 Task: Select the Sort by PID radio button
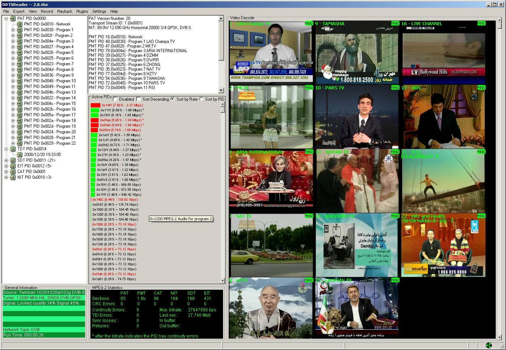pos(201,99)
